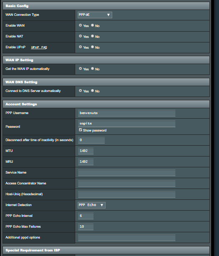Click the PPP Username label
The image size is (219, 256).
(x=17, y=113)
